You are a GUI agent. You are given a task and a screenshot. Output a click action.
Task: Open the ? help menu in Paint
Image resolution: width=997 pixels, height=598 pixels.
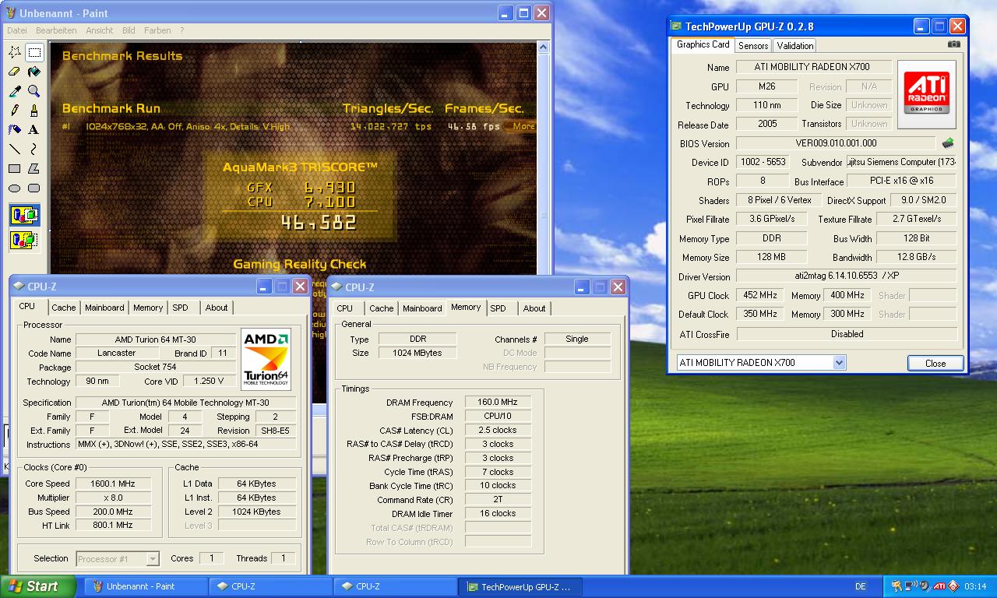point(182,30)
